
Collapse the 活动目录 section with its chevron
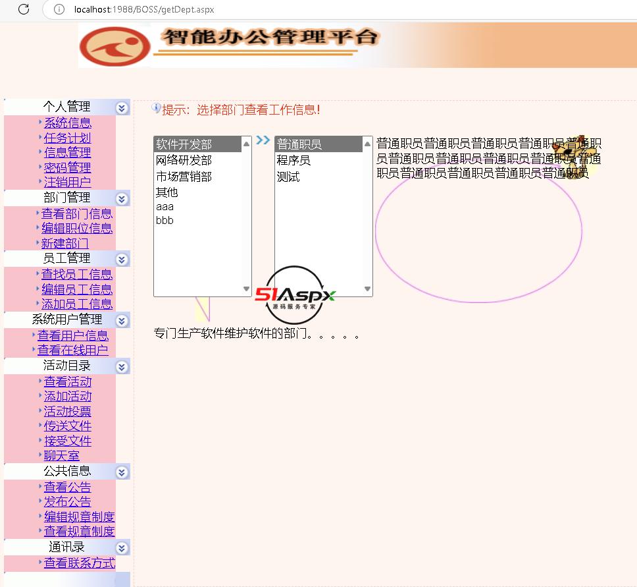122,367
